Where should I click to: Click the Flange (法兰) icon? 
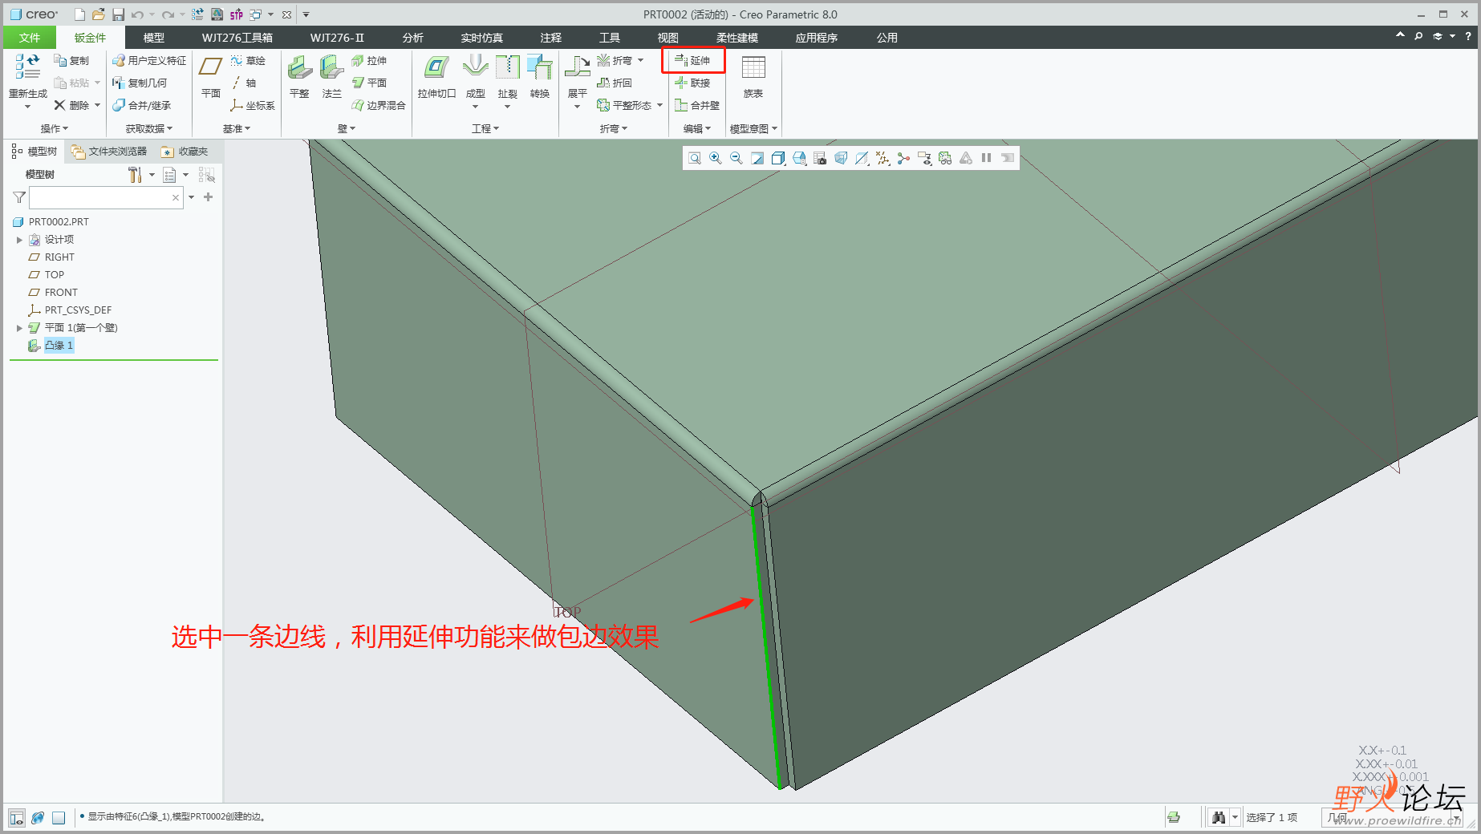coord(331,67)
